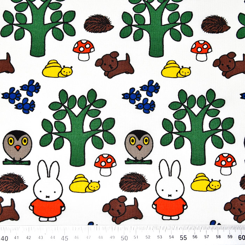Viewport: 245px width, 245px height.
Task: Click the red mushroom beside the left rabbit's tree
Action: (105, 164)
